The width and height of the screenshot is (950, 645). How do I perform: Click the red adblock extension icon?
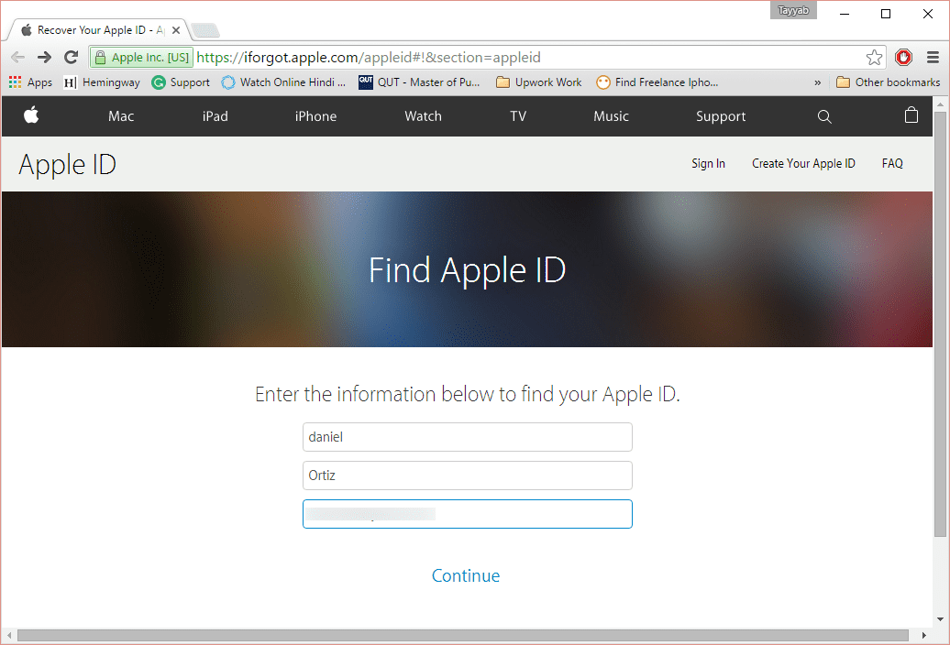[904, 58]
